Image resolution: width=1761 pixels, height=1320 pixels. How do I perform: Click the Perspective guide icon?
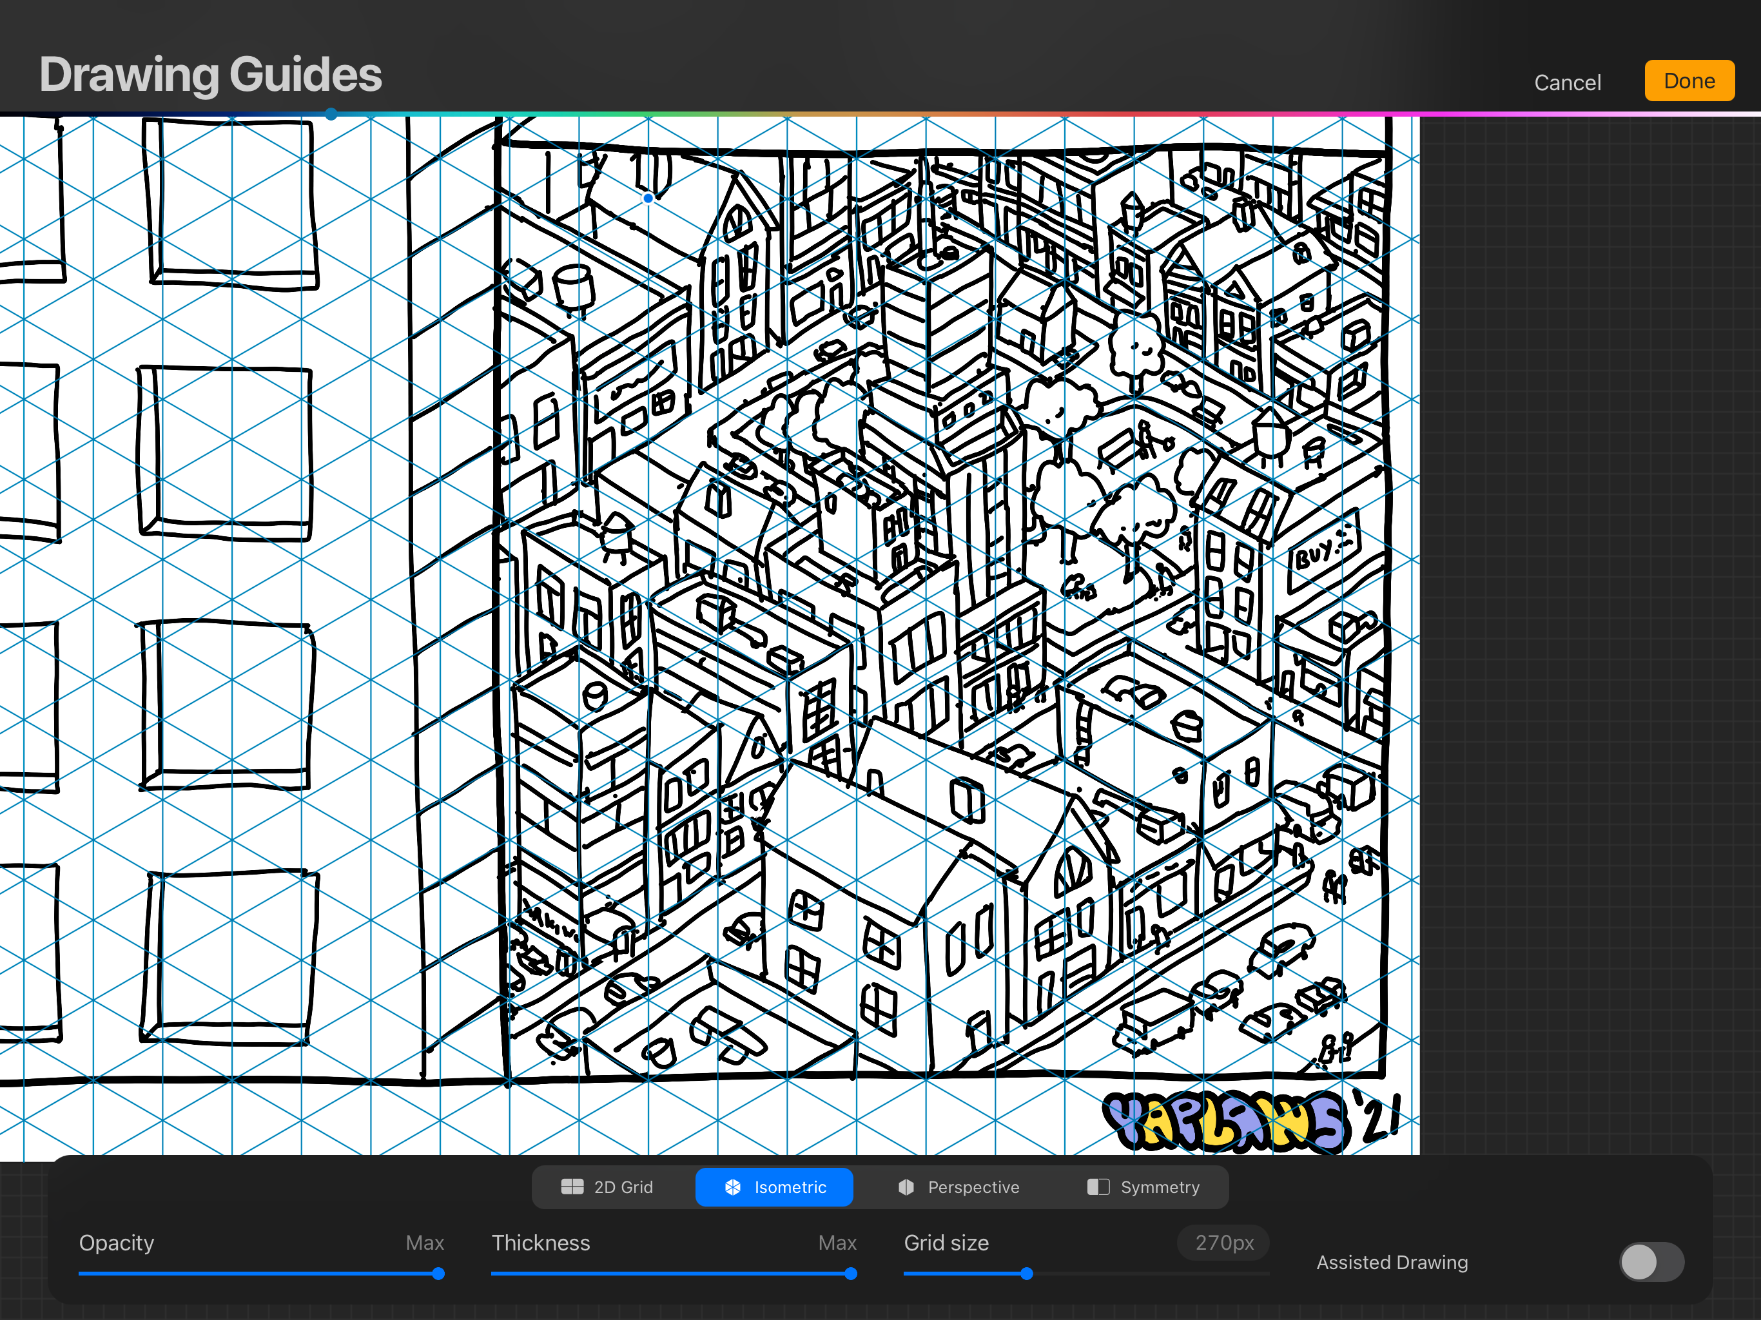906,1187
